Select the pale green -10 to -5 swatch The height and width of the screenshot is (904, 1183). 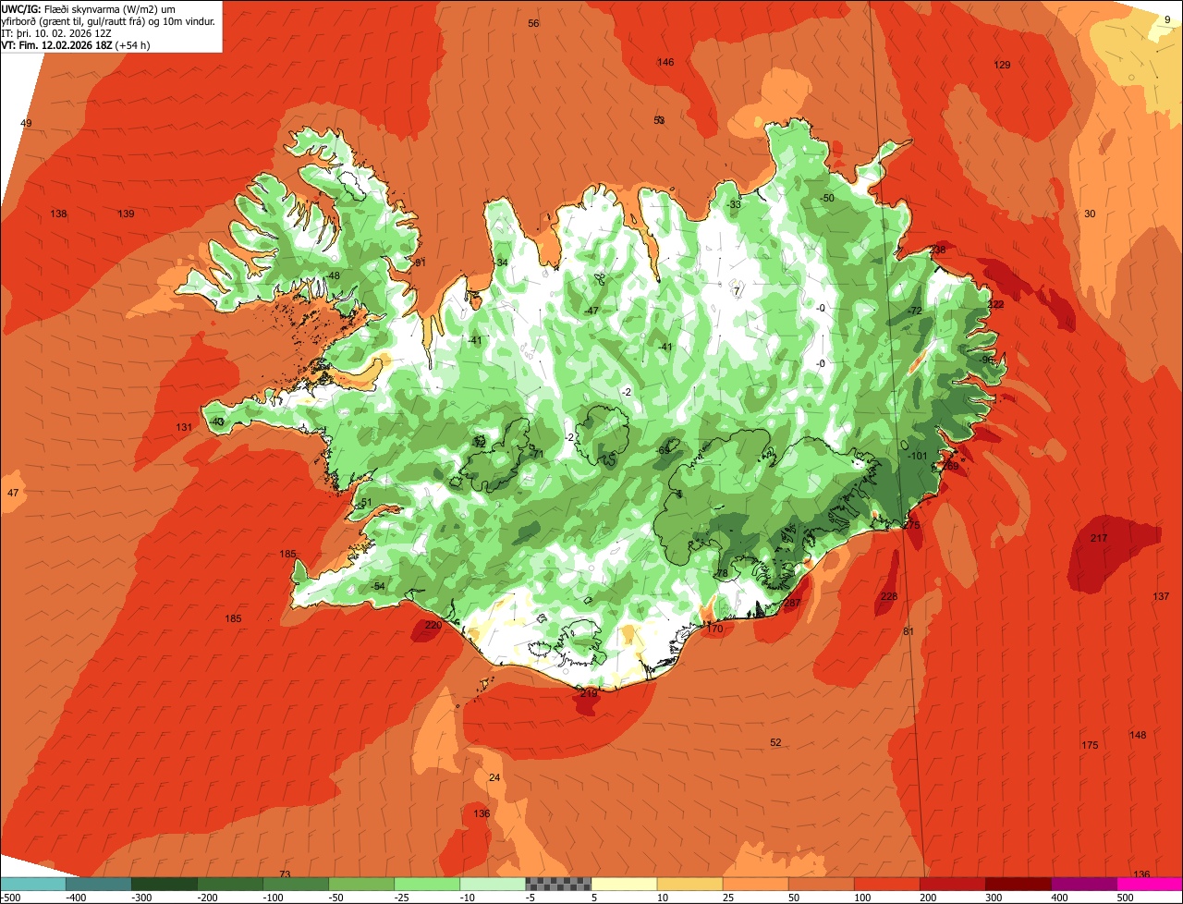pyautogui.click(x=493, y=884)
